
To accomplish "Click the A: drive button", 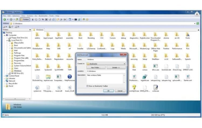I will (5, 27).
